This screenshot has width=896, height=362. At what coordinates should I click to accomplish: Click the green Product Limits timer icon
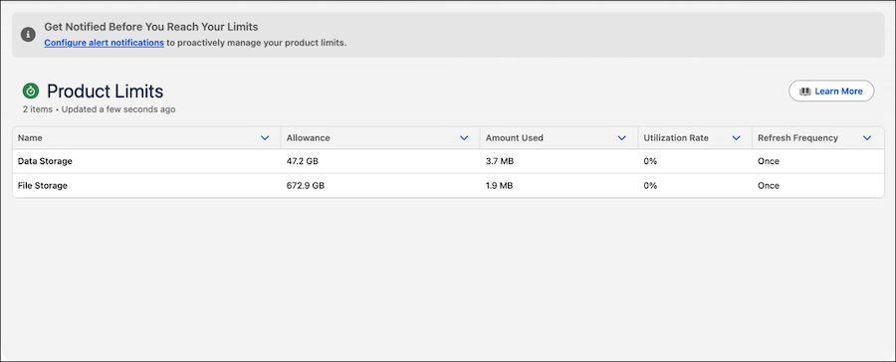point(31,90)
